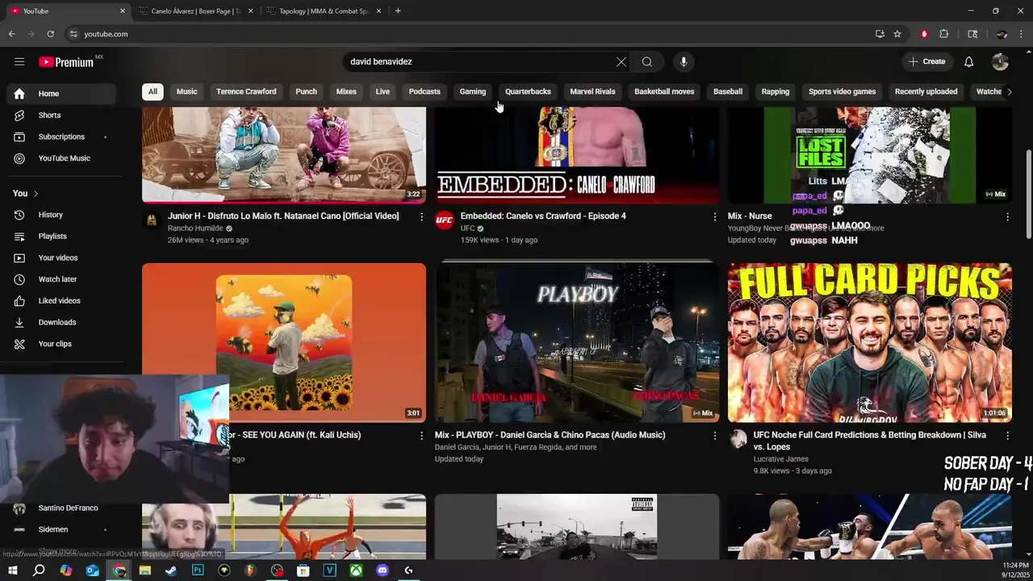Open Discord from the taskbar
Screen dimensions: 1033x581
(383, 571)
